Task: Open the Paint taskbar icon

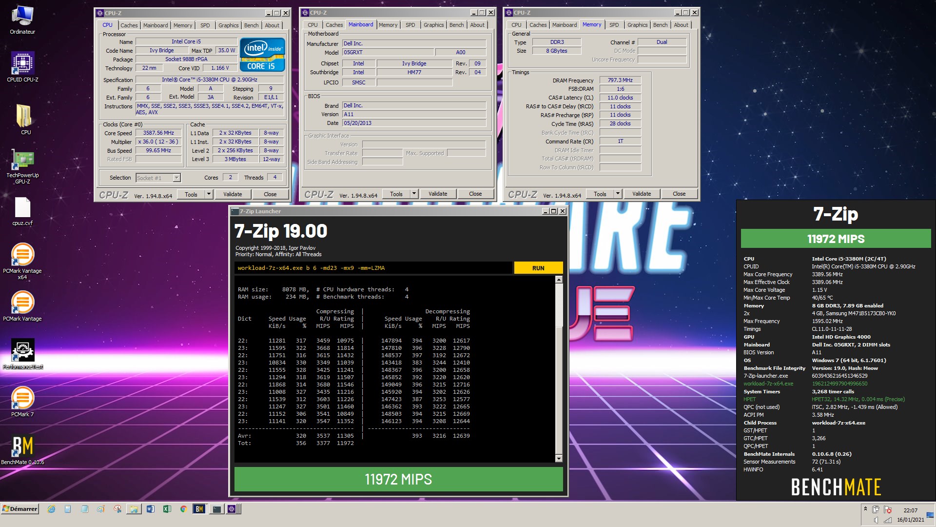Action: [101, 509]
